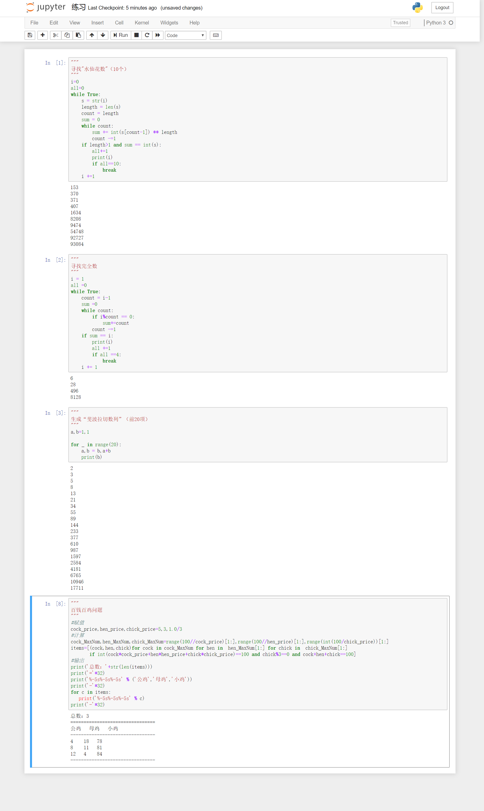Viewport: 484px width, 811px height.
Task: Move the selected cell up
Action: click(x=92, y=35)
